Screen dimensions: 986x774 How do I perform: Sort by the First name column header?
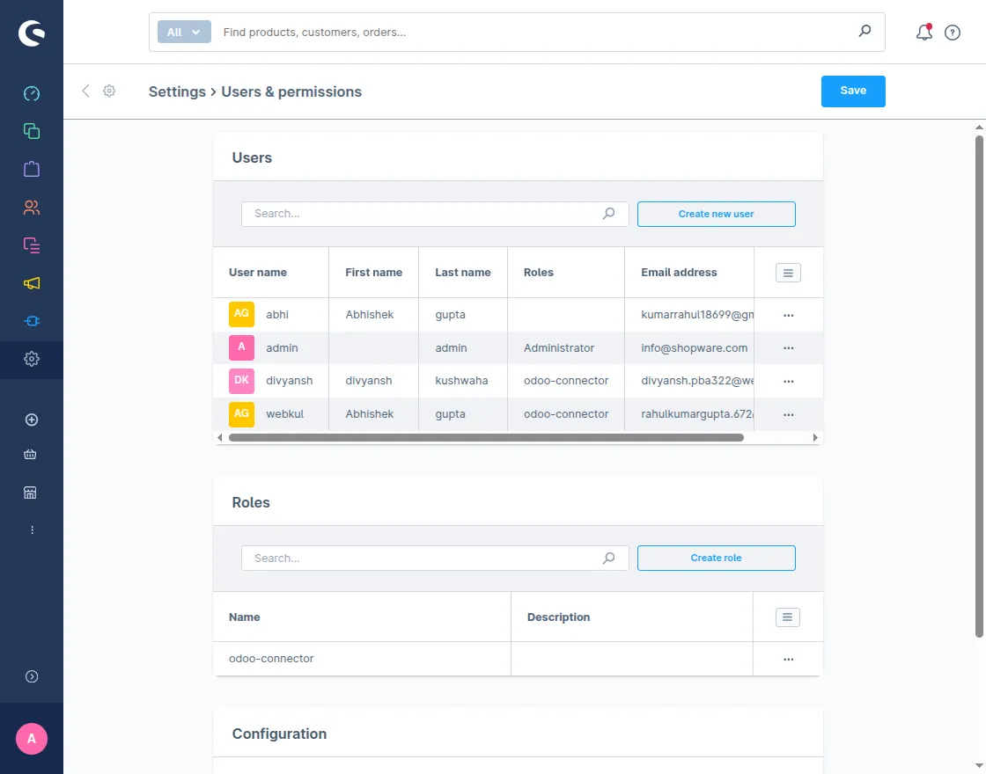(373, 273)
